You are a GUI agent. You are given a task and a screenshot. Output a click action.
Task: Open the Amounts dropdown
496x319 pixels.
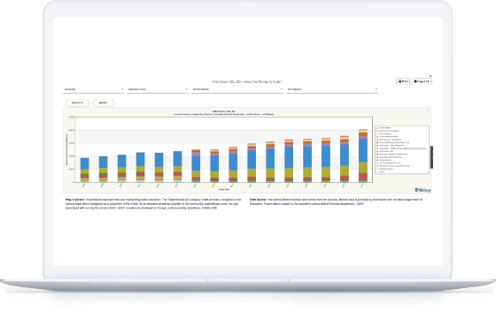click(94, 89)
